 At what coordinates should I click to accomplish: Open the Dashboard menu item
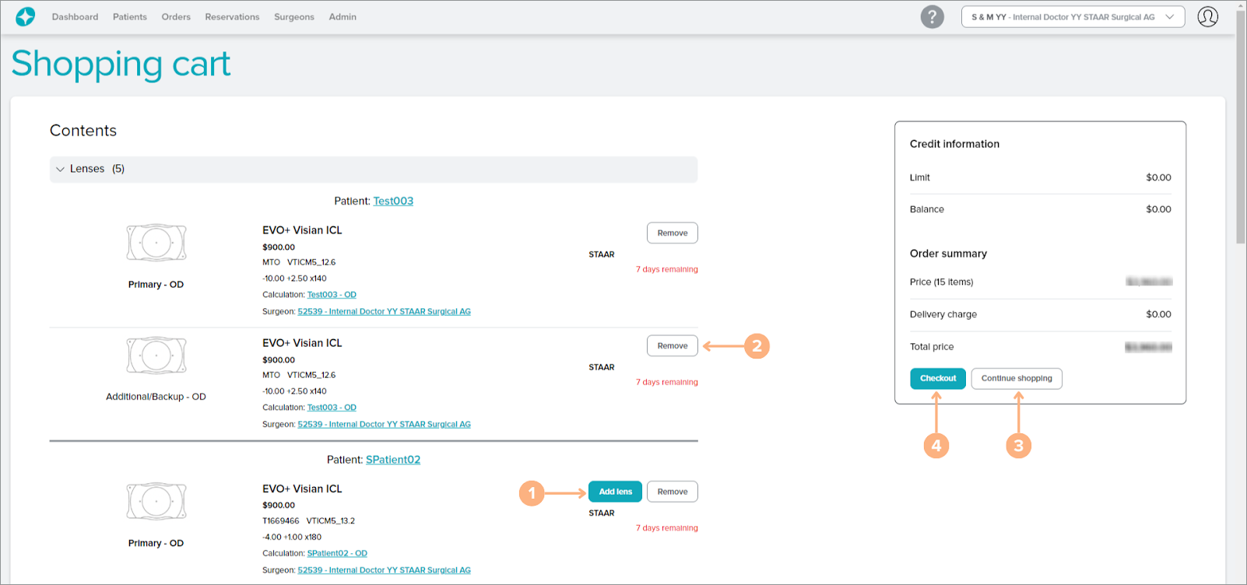click(75, 16)
